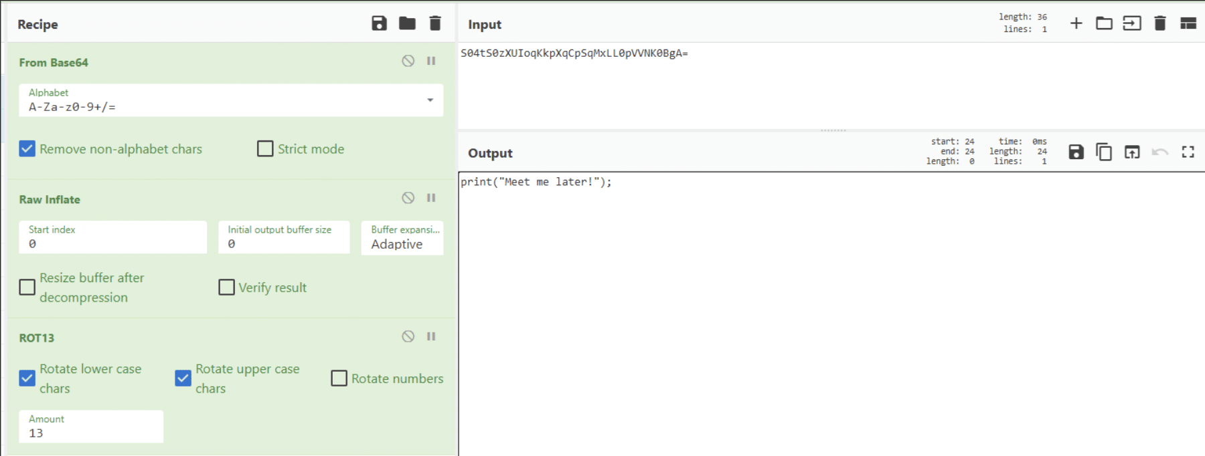
Task: Uncheck Remove non-alphabet chars
Action: (x=27, y=148)
